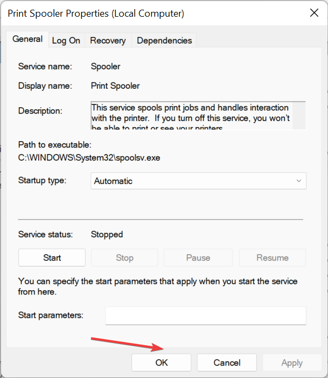Click the Apply button
This screenshot has height=378, width=328.
coord(291,363)
